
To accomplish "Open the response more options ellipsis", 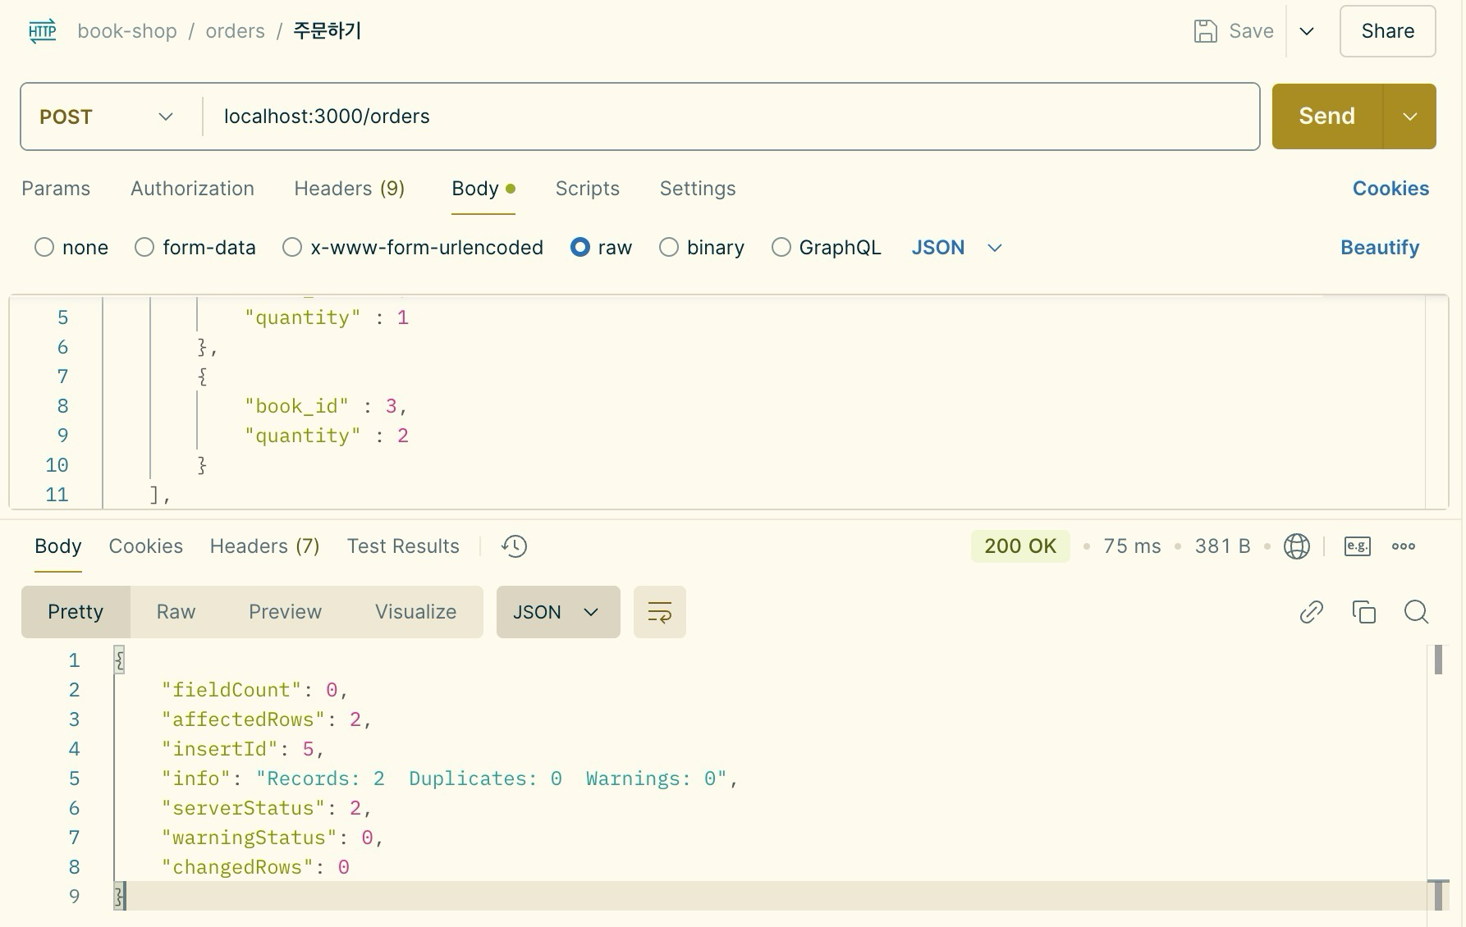I will 1404,546.
